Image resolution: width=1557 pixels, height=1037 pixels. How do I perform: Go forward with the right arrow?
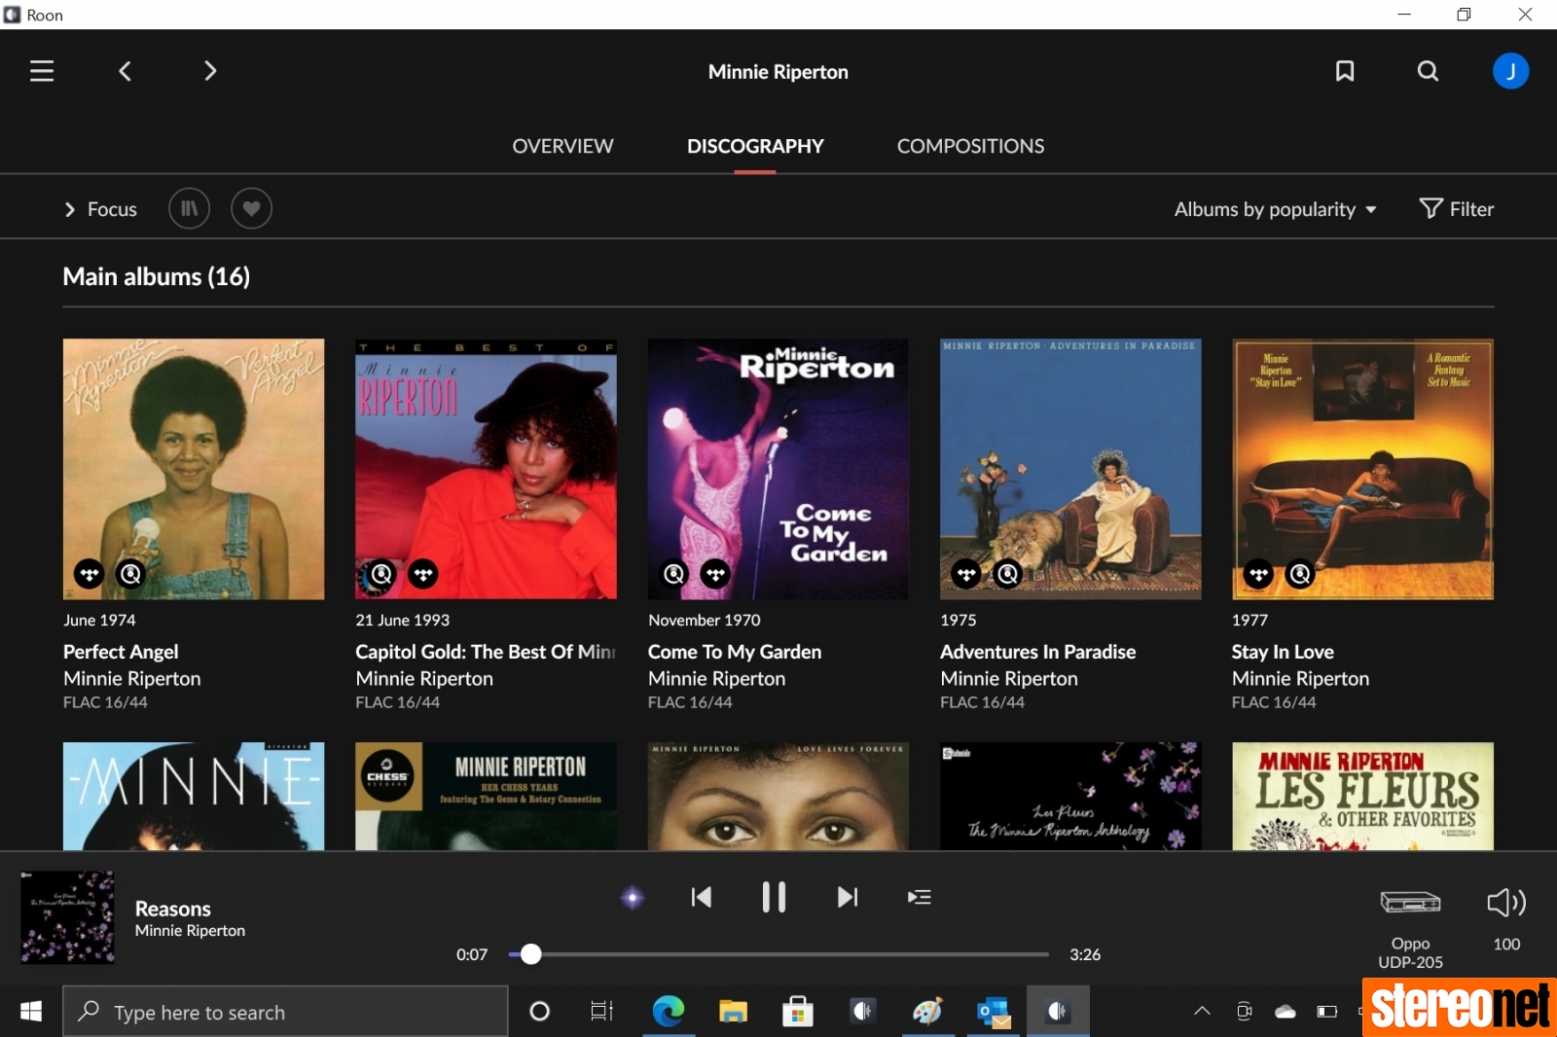[210, 71]
